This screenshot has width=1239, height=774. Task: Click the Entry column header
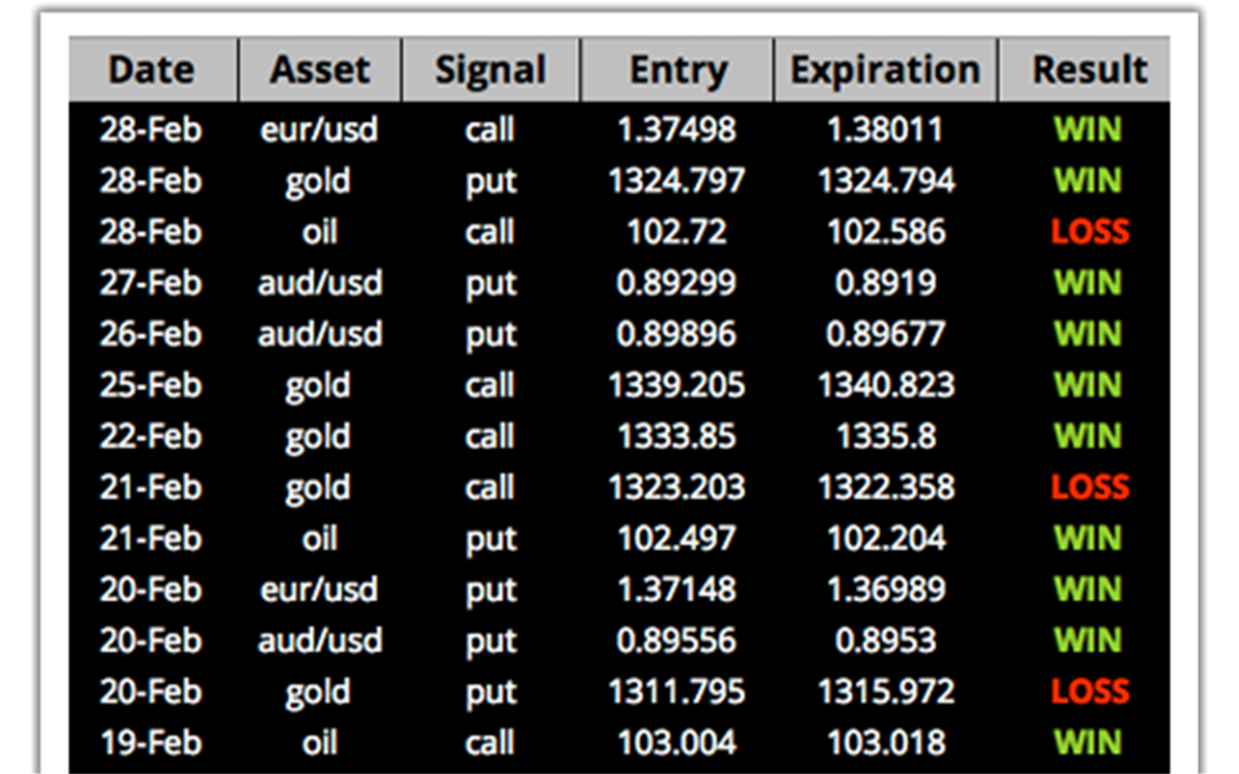[678, 70]
